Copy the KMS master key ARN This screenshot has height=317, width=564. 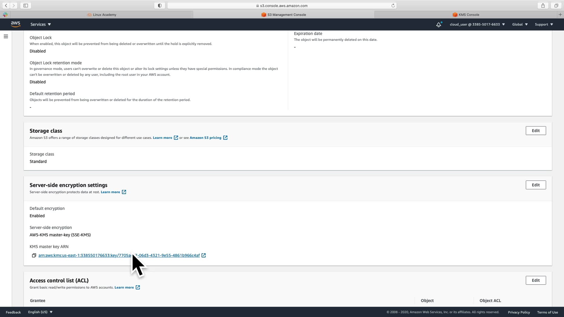point(34,255)
